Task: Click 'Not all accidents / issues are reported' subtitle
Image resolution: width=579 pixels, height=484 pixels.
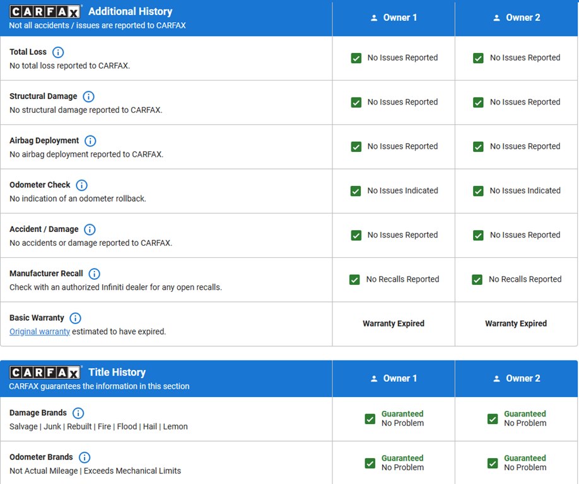Action: pos(98,25)
